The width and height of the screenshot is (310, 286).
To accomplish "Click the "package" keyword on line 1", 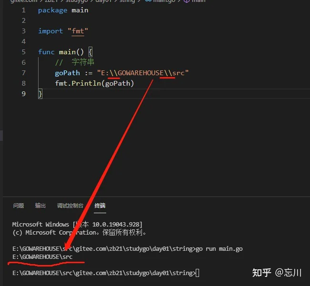I will point(52,10).
